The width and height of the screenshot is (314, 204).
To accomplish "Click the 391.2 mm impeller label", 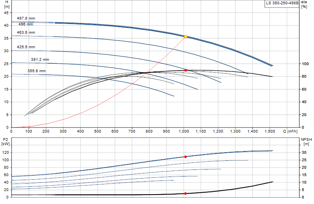I will pos(40,60).
